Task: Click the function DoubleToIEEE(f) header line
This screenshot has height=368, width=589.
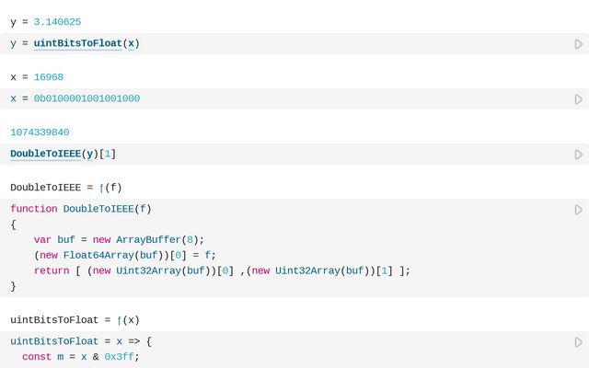Action: (x=81, y=209)
